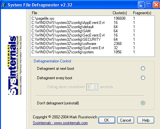Select Defragment at next boot option
The height and width of the screenshot is (129, 160).
point(143,69)
